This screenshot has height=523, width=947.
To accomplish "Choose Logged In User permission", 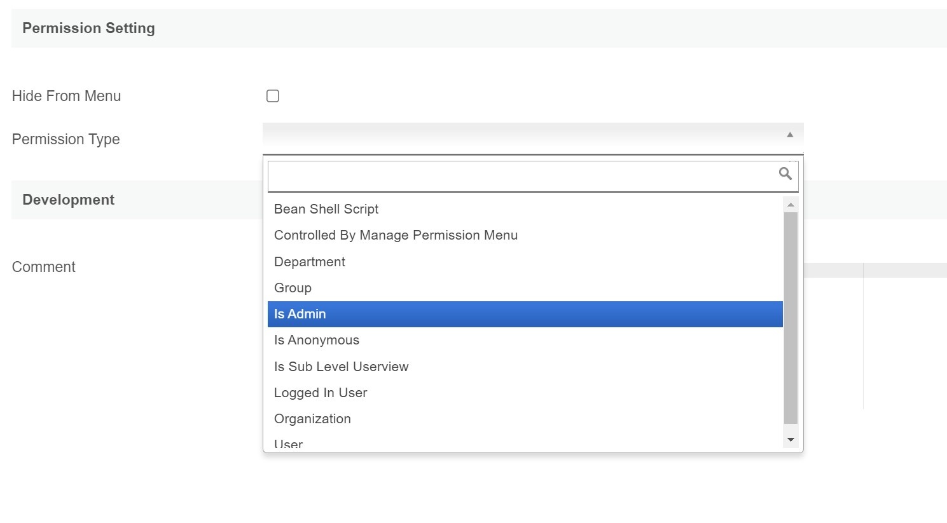I will [321, 393].
